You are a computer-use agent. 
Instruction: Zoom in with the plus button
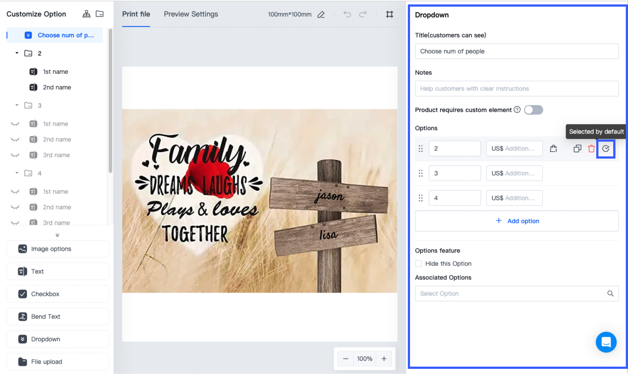pos(384,359)
